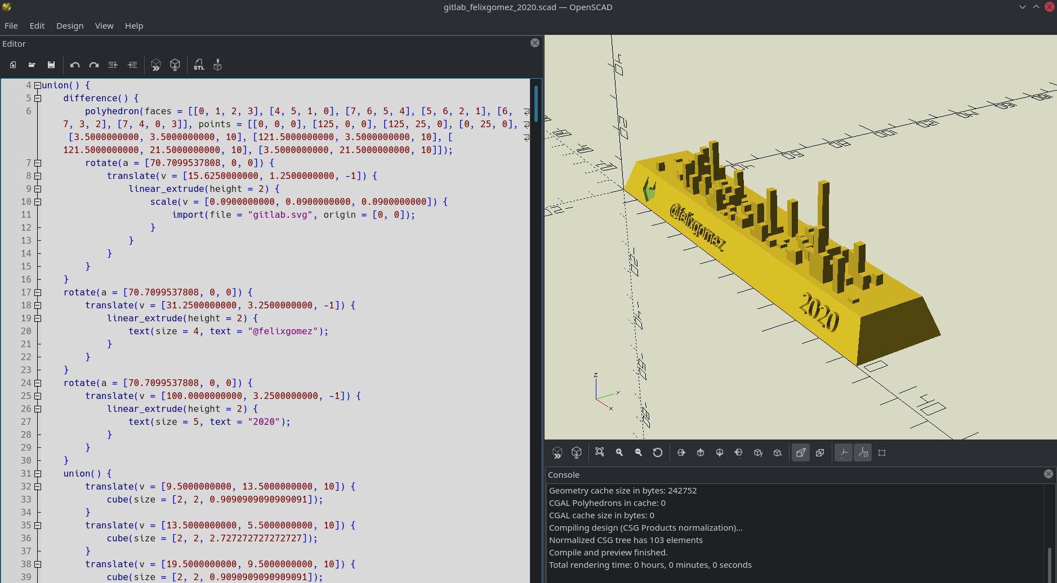Switch to the Right view
This screenshot has width=1057, height=583.
point(681,452)
